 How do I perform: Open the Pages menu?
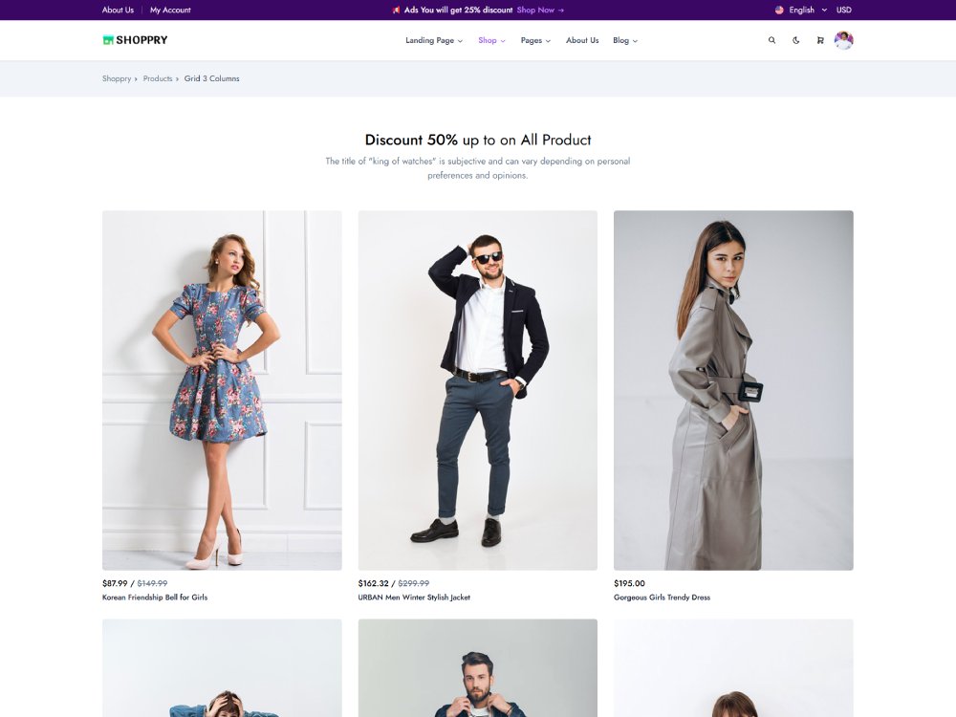click(535, 40)
